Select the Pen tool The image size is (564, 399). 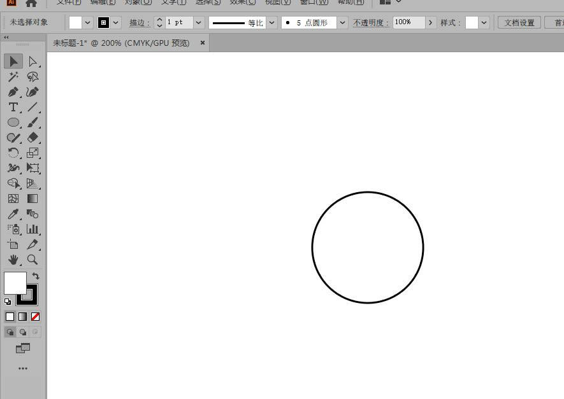[13, 92]
